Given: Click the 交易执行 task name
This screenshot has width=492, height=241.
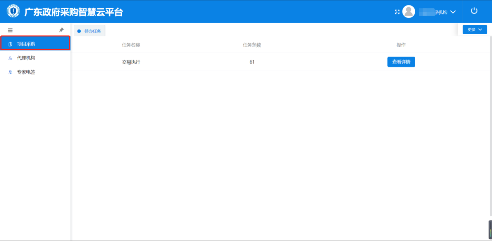Looking at the screenshot, I should pyautogui.click(x=131, y=62).
